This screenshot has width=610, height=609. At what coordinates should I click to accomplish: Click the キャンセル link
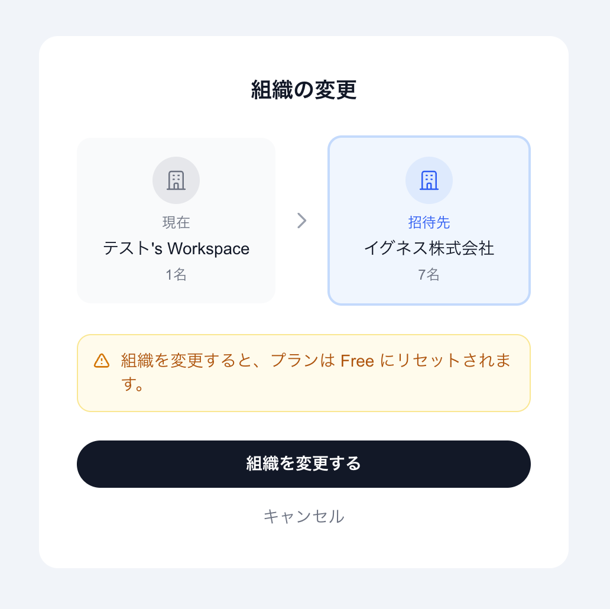[303, 516]
